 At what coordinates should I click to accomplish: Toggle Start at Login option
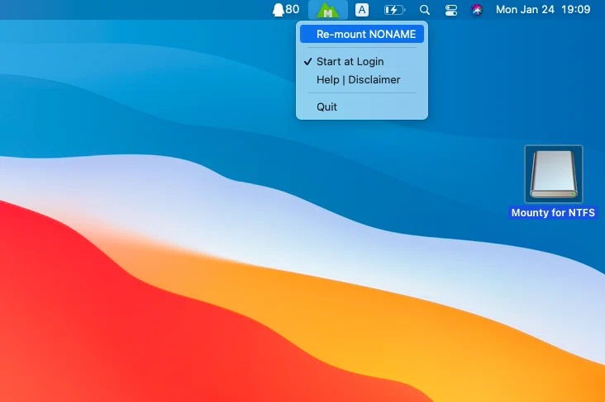[362, 61]
